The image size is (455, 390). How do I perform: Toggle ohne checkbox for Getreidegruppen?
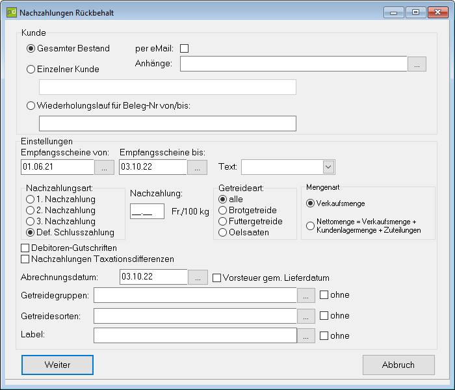click(324, 295)
